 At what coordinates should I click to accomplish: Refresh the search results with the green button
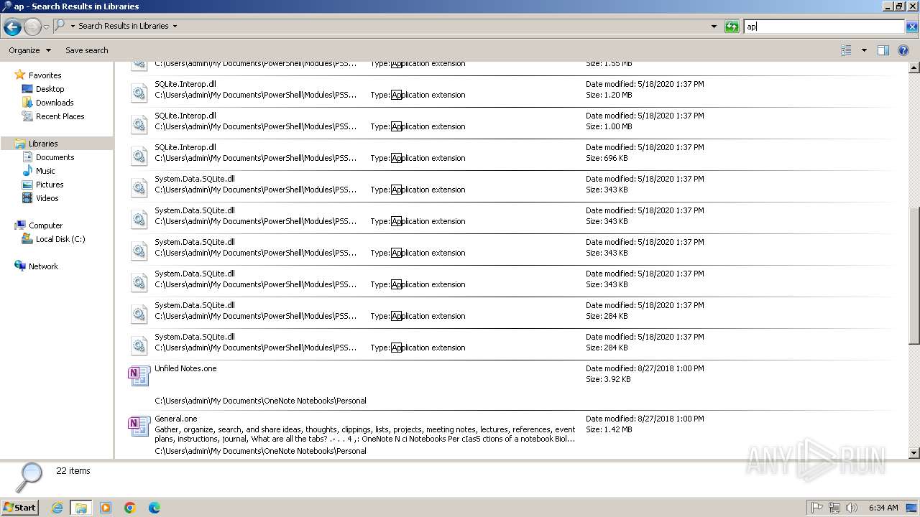click(x=732, y=27)
